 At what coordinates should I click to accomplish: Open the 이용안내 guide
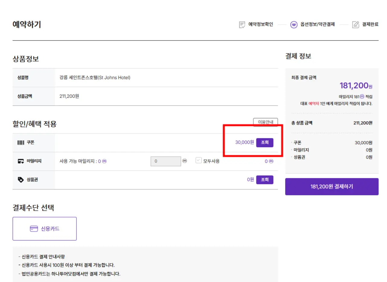pyautogui.click(x=265, y=122)
